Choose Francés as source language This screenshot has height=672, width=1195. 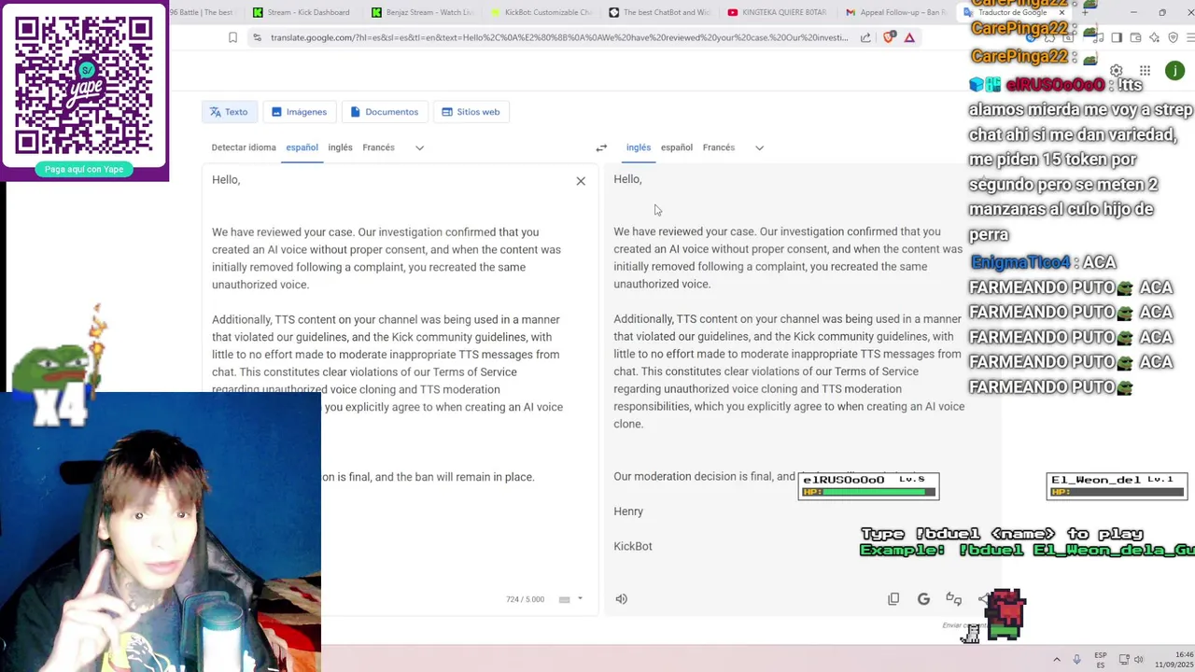(x=378, y=147)
